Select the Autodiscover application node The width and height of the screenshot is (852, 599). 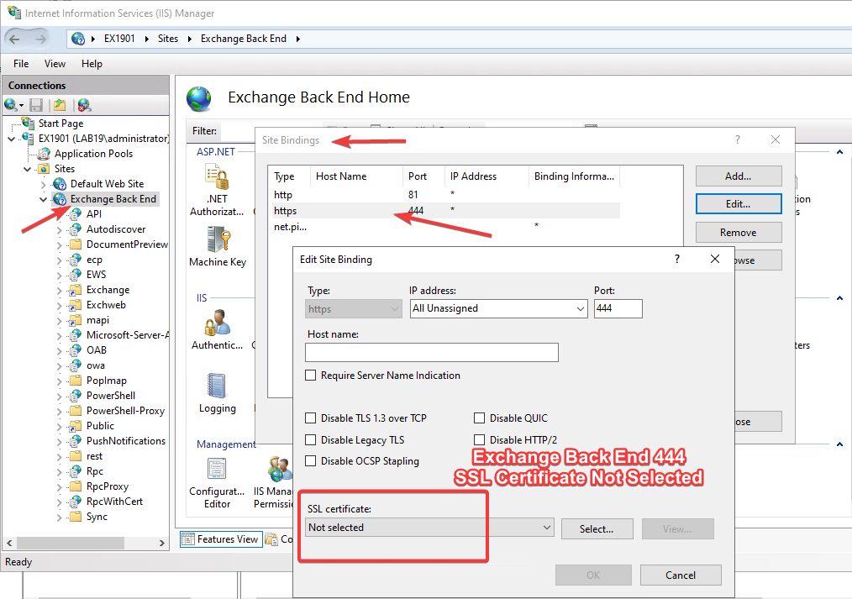(x=116, y=229)
